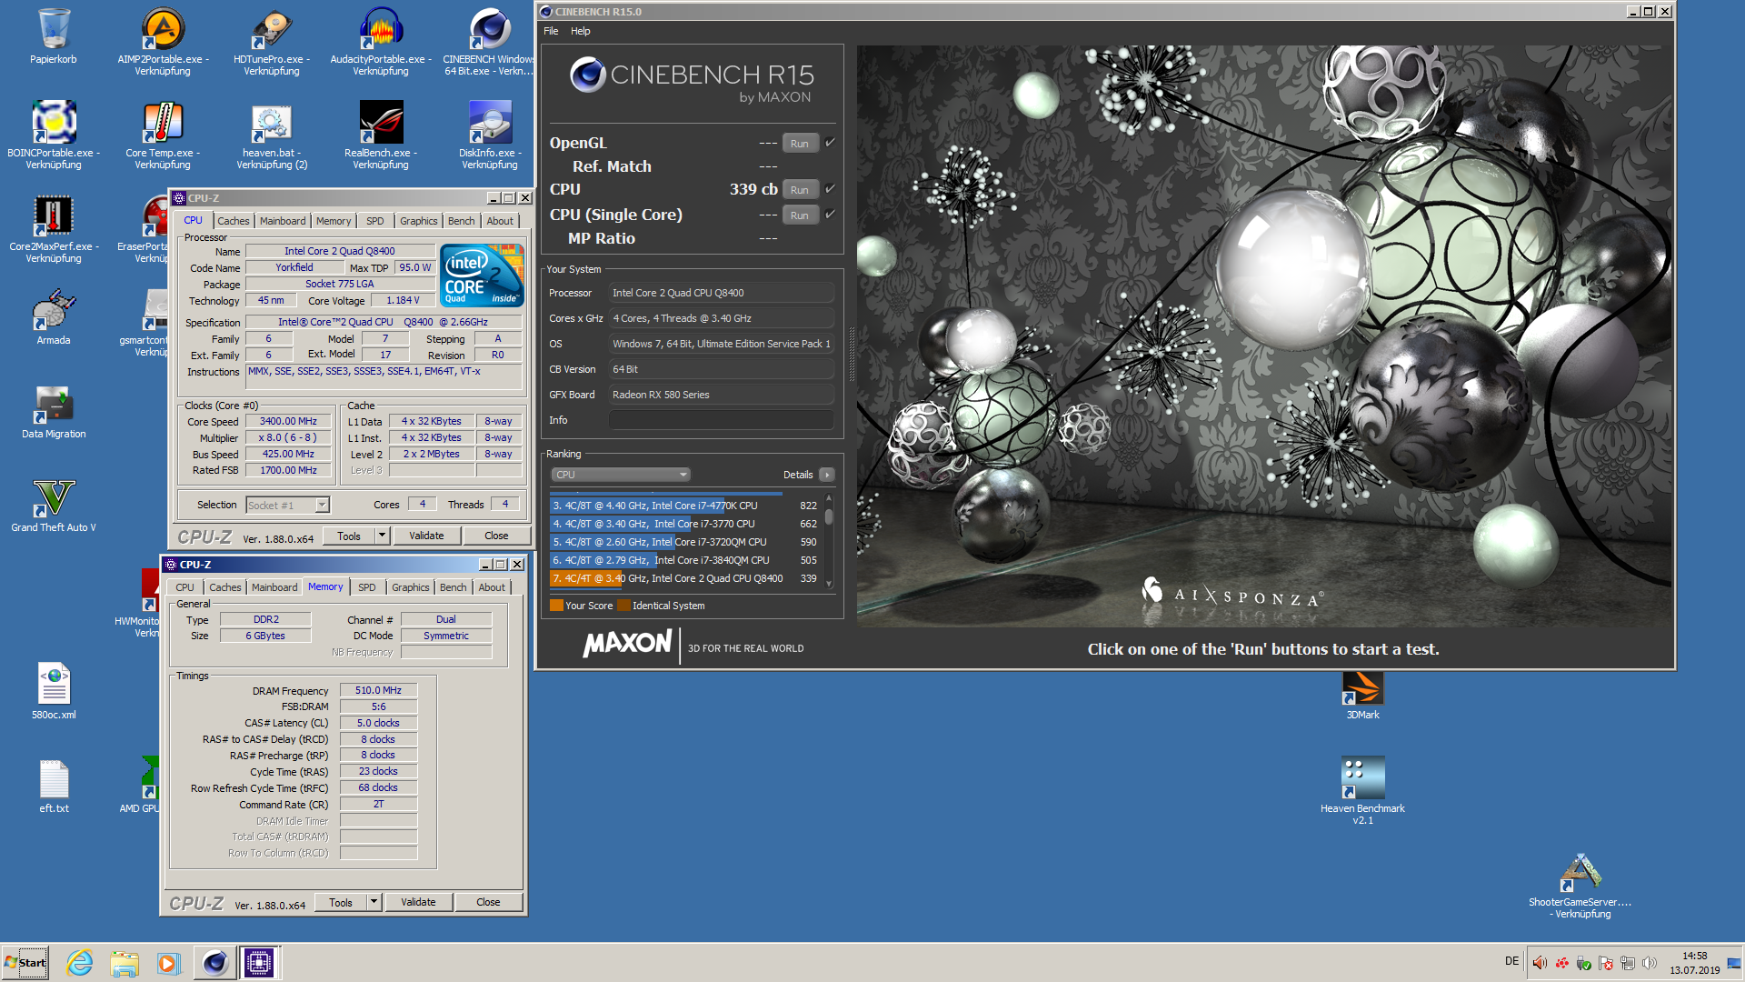Click the Intel Core 2 Quad logo
The width and height of the screenshot is (1745, 982).
pos(482,275)
